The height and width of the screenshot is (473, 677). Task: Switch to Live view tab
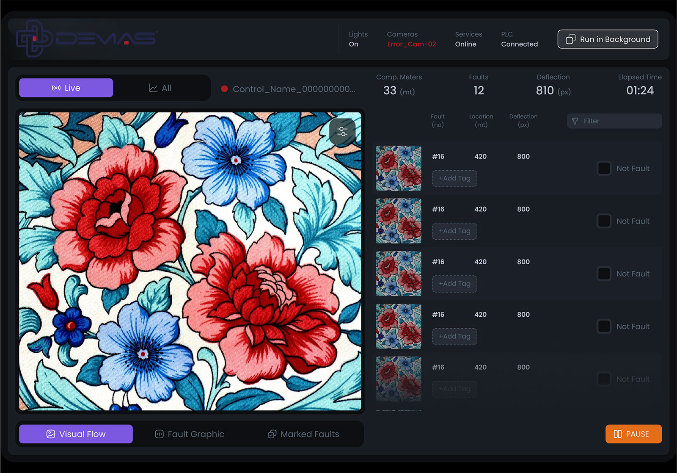coord(66,88)
